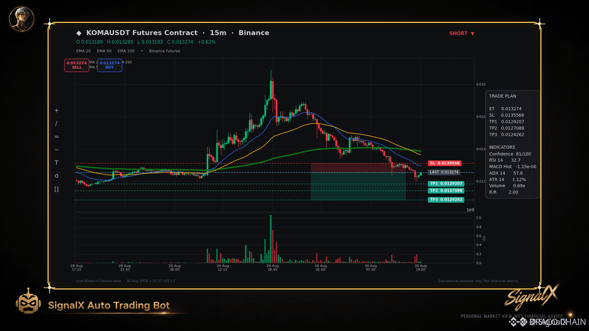Click the 30 Aug 14:00 time axis label
This screenshot has width=589, height=331.
(x=421, y=268)
